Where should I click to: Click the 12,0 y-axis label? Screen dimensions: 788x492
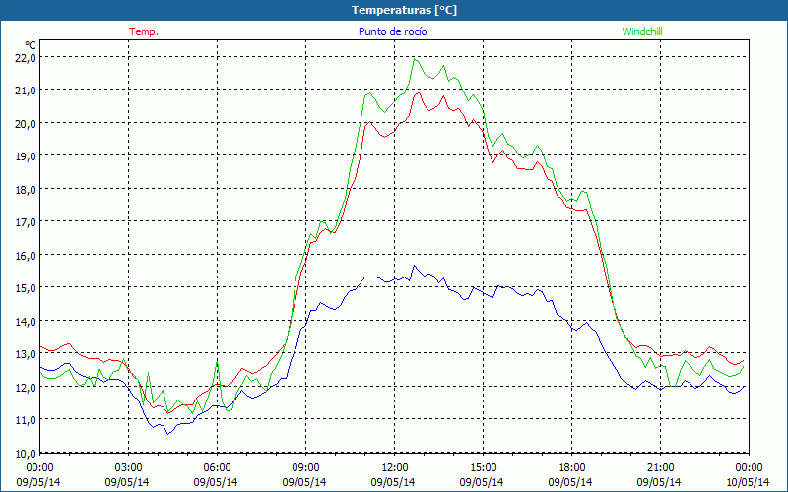coord(26,387)
